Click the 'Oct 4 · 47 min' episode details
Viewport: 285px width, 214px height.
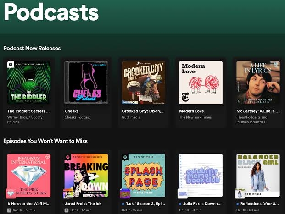click(x=81, y=210)
